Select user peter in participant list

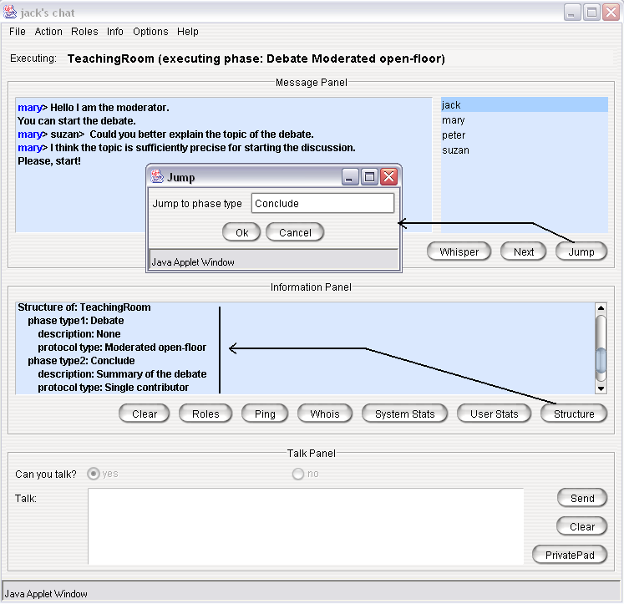click(454, 135)
